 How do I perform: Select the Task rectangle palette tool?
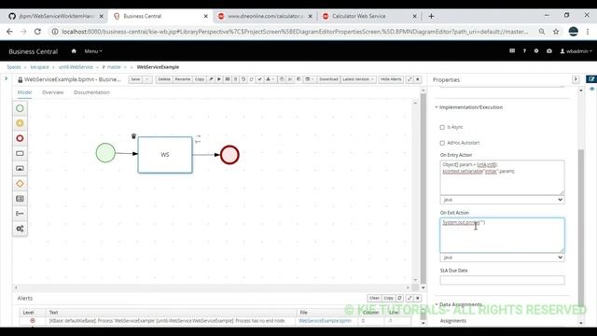click(x=20, y=153)
